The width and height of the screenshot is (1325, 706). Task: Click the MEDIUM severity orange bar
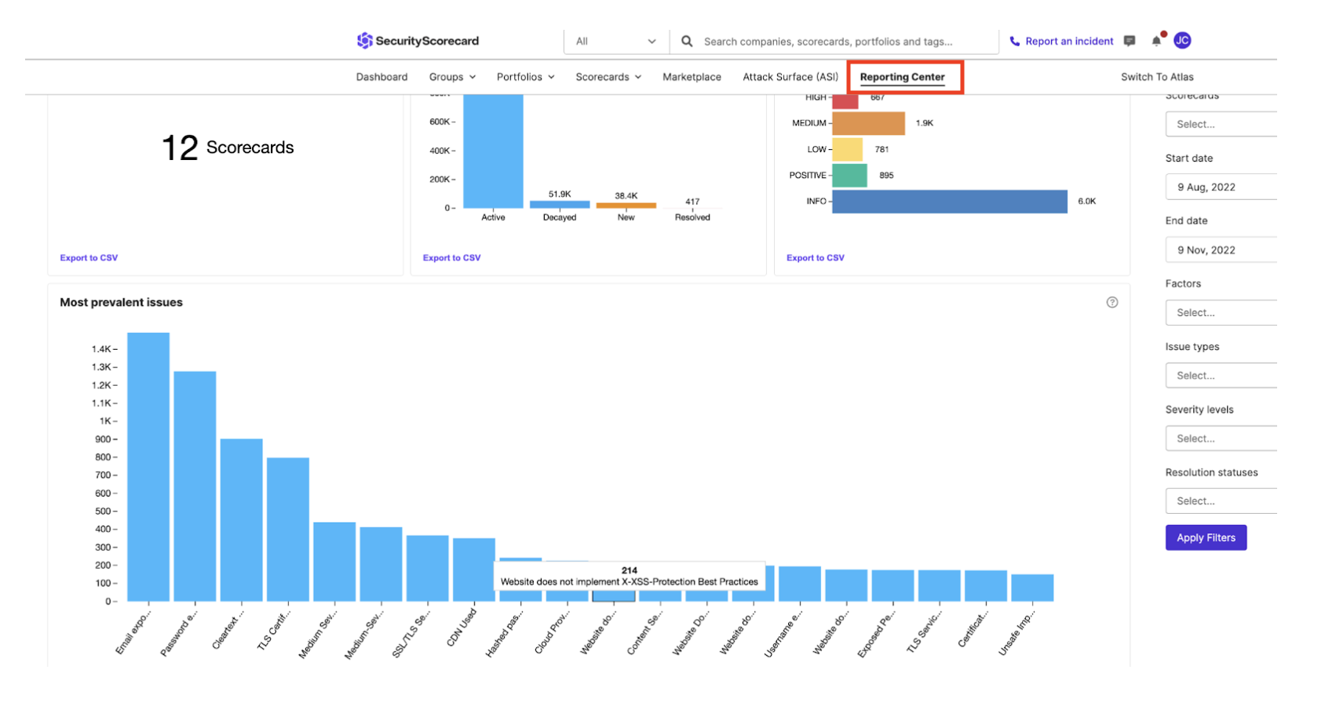click(868, 122)
